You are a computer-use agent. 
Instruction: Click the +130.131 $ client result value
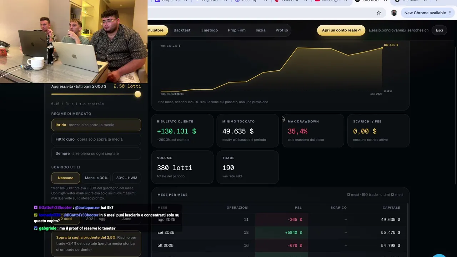[176, 131]
